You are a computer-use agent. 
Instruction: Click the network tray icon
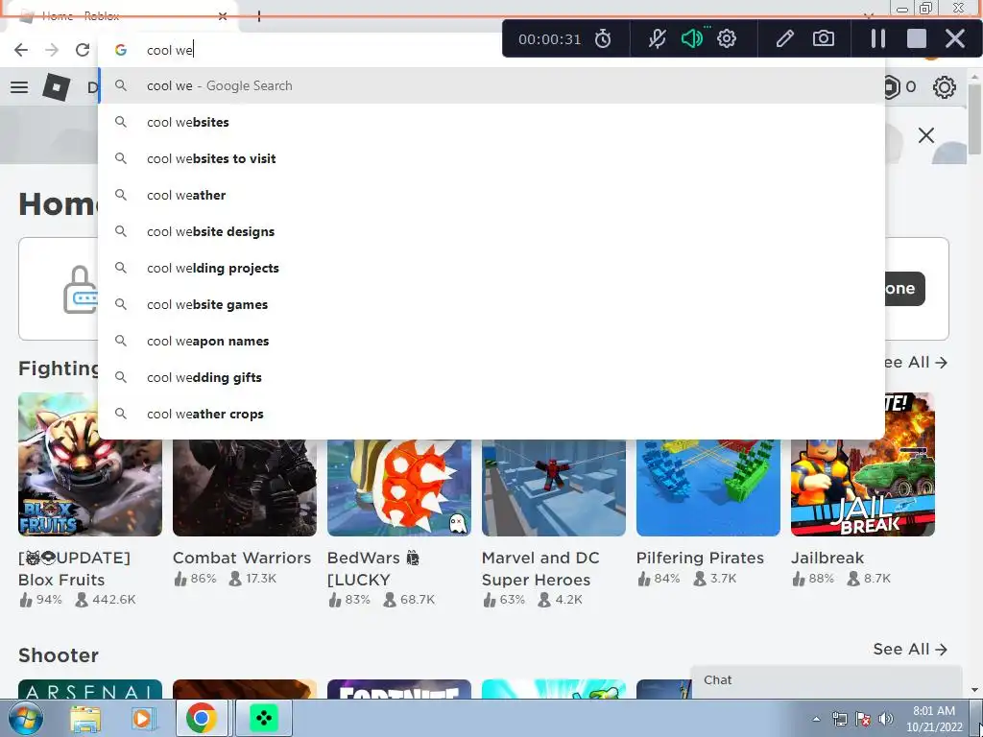click(839, 719)
